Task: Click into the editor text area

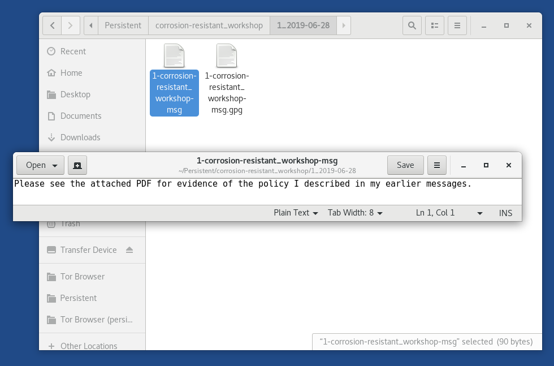Action: point(267,192)
